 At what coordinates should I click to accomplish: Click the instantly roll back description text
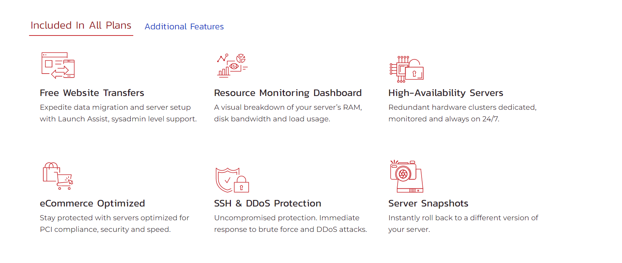[x=463, y=224]
